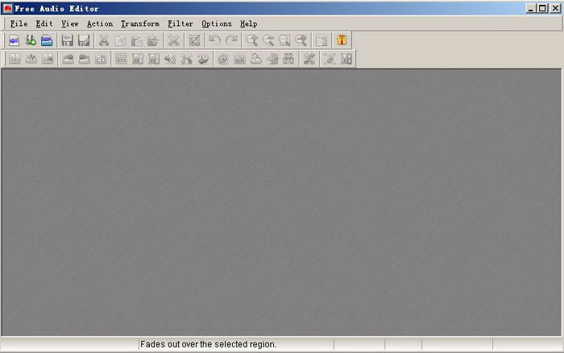Click status text "Fades out over the selected region."
Screen dimensions: 564x353
[x=208, y=344]
